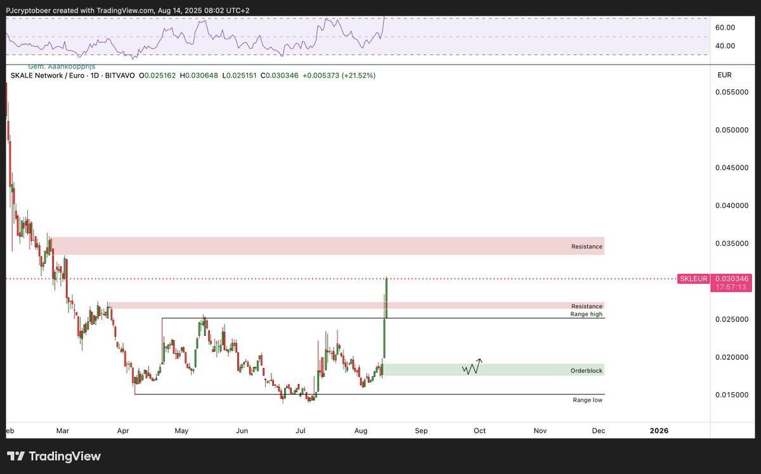Click the 'May' label on the time axis

(x=182, y=431)
